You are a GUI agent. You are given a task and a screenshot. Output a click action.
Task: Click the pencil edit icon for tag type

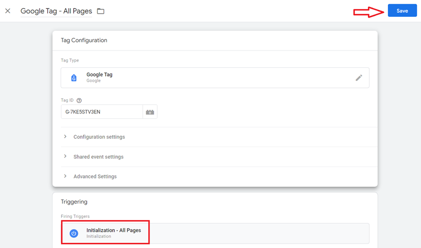pyautogui.click(x=359, y=78)
